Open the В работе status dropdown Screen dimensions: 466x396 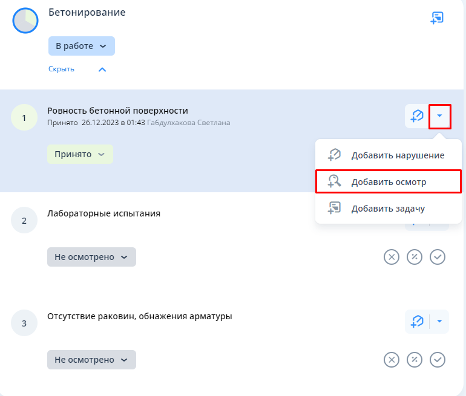pyautogui.click(x=81, y=46)
